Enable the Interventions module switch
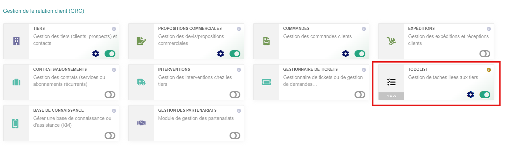The width and height of the screenshot is (516, 150). [235, 95]
